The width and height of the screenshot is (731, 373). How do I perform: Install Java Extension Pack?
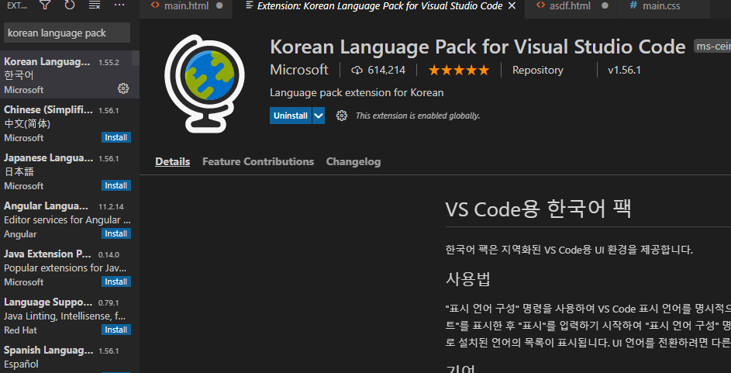tap(116, 281)
